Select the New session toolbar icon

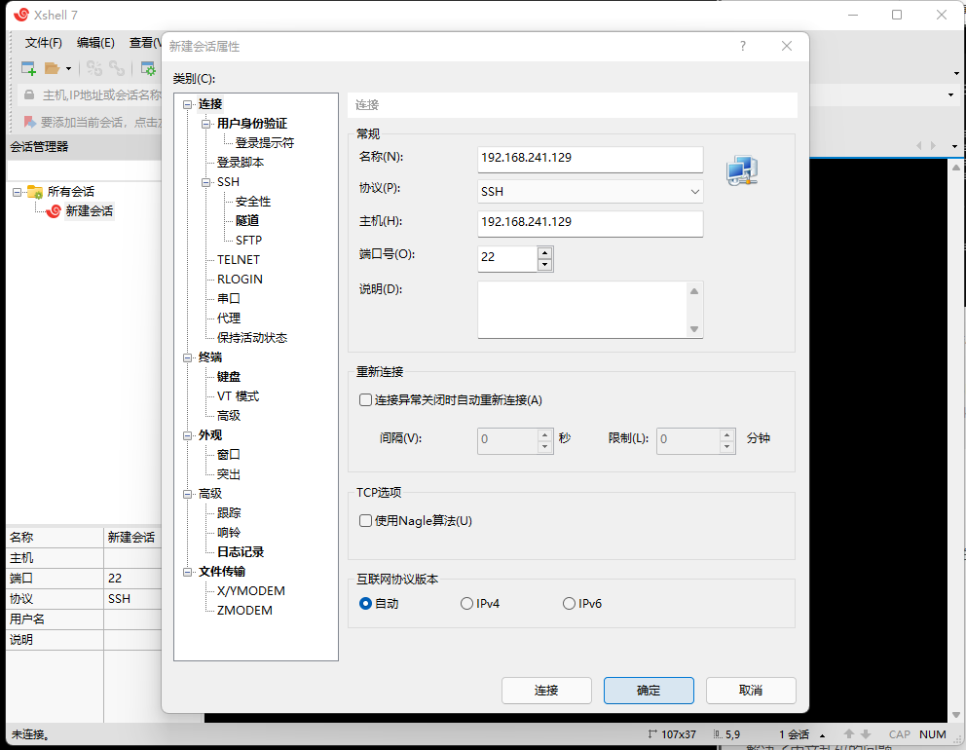coord(27,68)
